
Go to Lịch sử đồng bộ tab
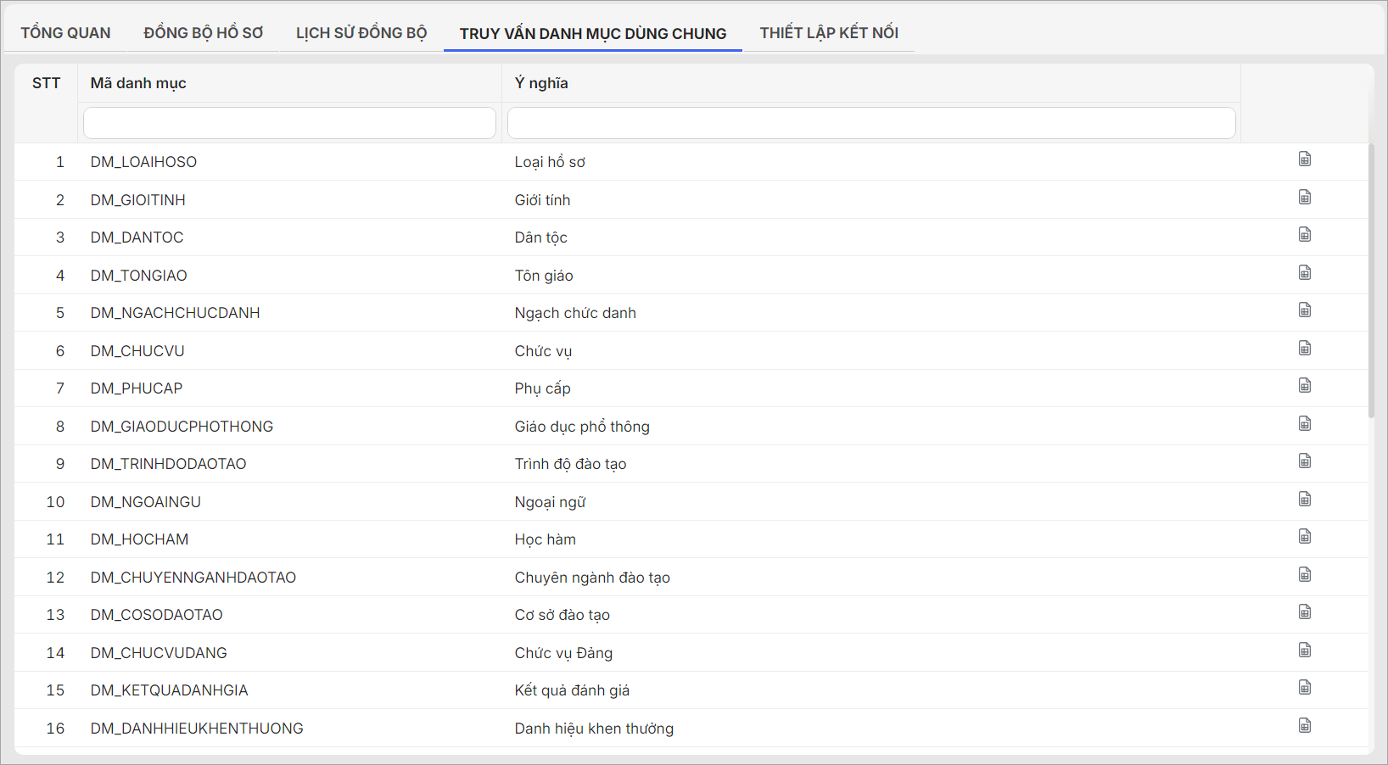tap(361, 33)
